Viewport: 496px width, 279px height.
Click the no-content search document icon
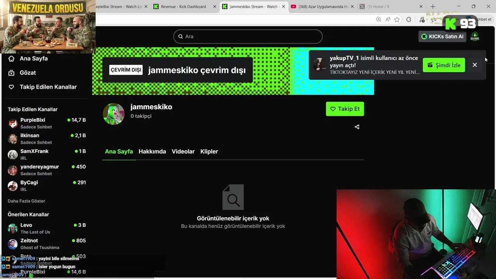pos(233,197)
